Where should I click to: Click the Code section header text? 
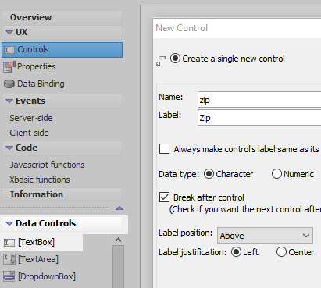pyautogui.click(x=27, y=148)
